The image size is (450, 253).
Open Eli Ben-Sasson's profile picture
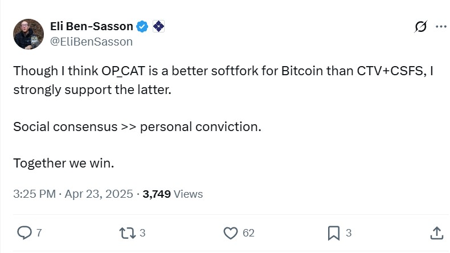point(28,34)
